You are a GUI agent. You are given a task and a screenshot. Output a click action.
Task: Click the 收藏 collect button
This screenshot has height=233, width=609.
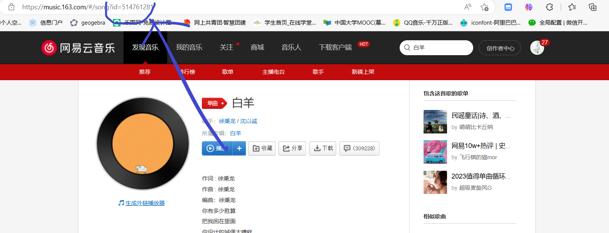262,148
